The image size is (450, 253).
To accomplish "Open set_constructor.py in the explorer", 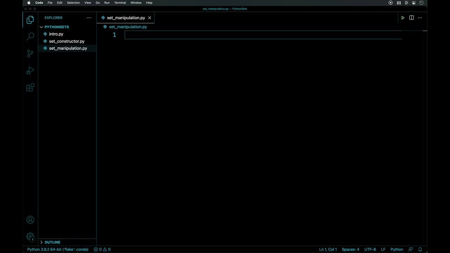I will pyautogui.click(x=66, y=41).
